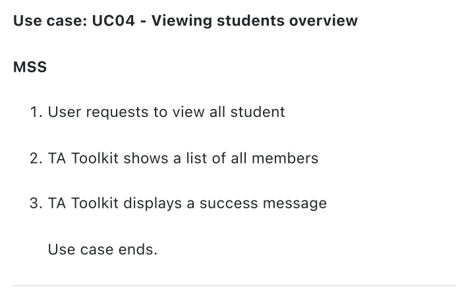The height and width of the screenshot is (301, 456).
Task: Click "Use case:" at the heading start
Action: [x=50, y=21]
